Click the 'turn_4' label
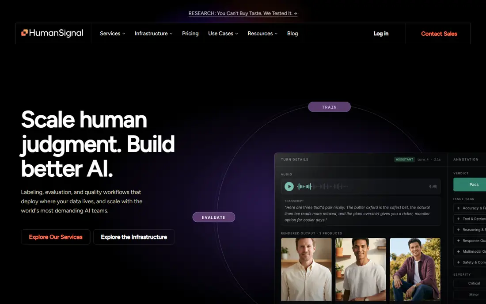The image size is (486, 304). click(423, 160)
